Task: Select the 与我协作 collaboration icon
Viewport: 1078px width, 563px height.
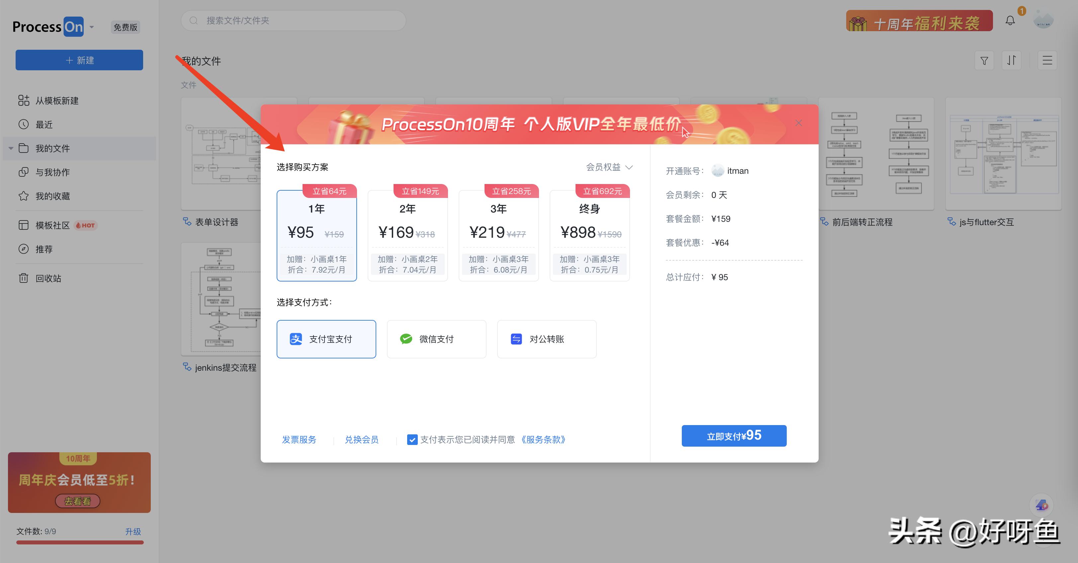Action: coord(24,172)
